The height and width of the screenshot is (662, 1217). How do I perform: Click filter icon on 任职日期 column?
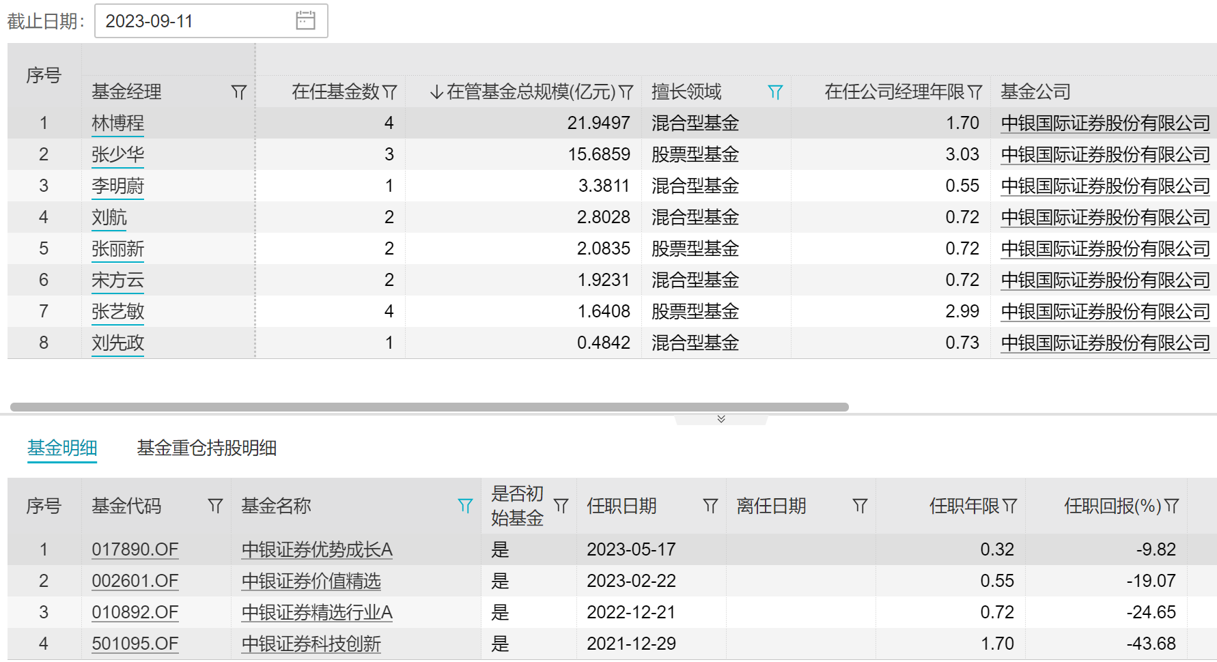(x=710, y=506)
